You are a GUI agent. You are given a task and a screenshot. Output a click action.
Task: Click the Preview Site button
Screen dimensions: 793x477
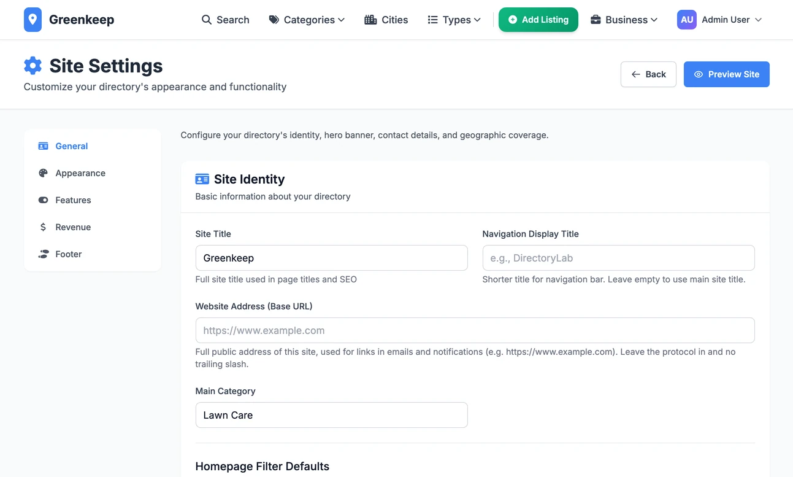click(x=727, y=74)
